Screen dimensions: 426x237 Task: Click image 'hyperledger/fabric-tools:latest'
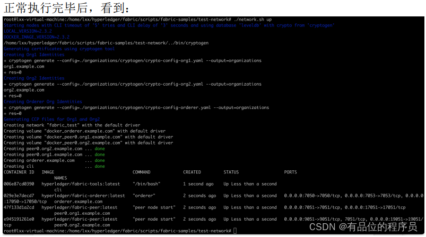81,184
